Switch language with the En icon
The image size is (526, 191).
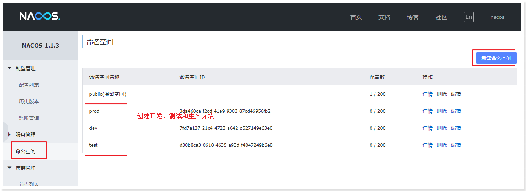[469, 17]
